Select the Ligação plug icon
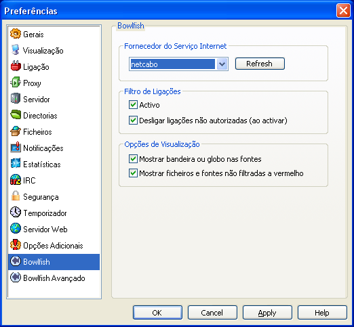Screen dimensions: 354x327 [16, 66]
